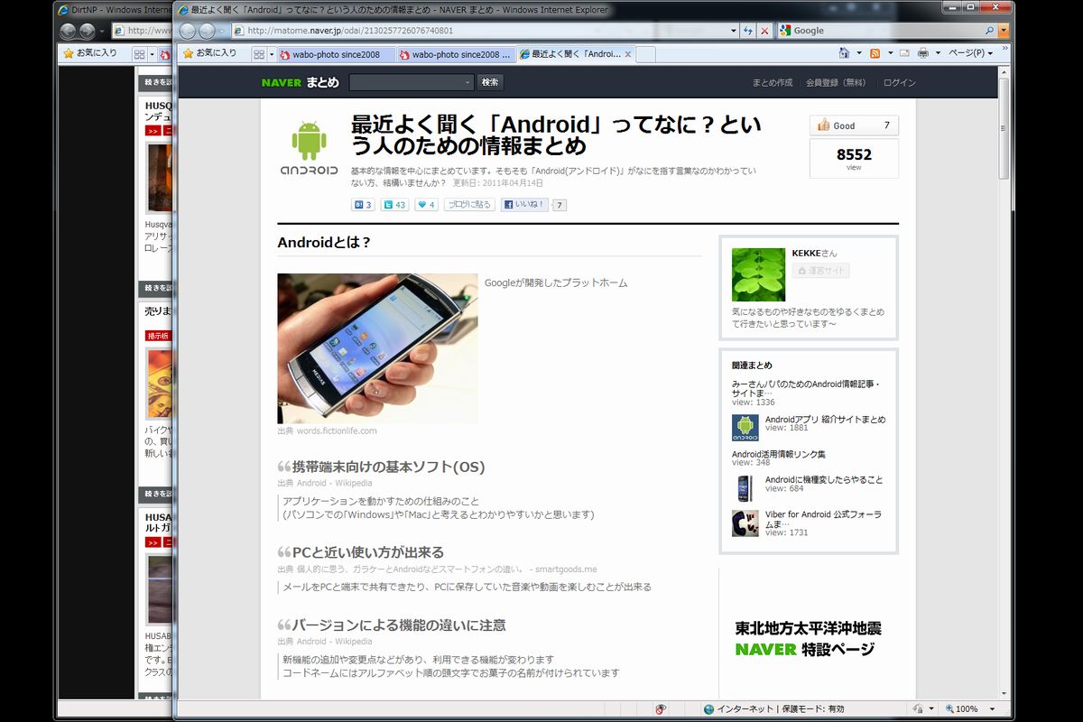This screenshot has width=1083, height=722.
Task: Open the security zone dropdown in status bar
Action: click(x=933, y=709)
